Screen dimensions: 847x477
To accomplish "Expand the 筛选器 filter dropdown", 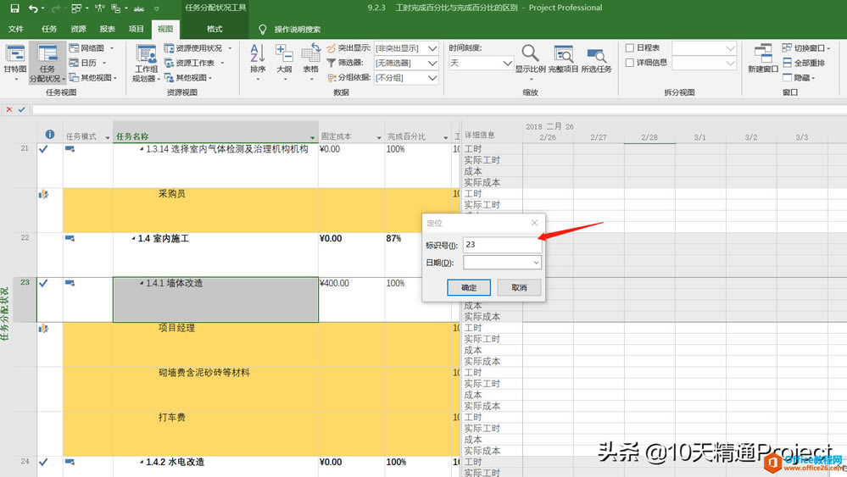I will pyautogui.click(x=432, y=63).
